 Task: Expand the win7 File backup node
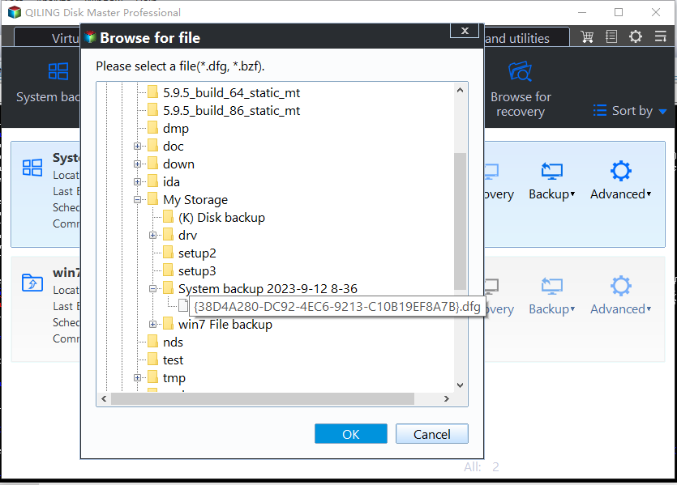click(153, 324)
